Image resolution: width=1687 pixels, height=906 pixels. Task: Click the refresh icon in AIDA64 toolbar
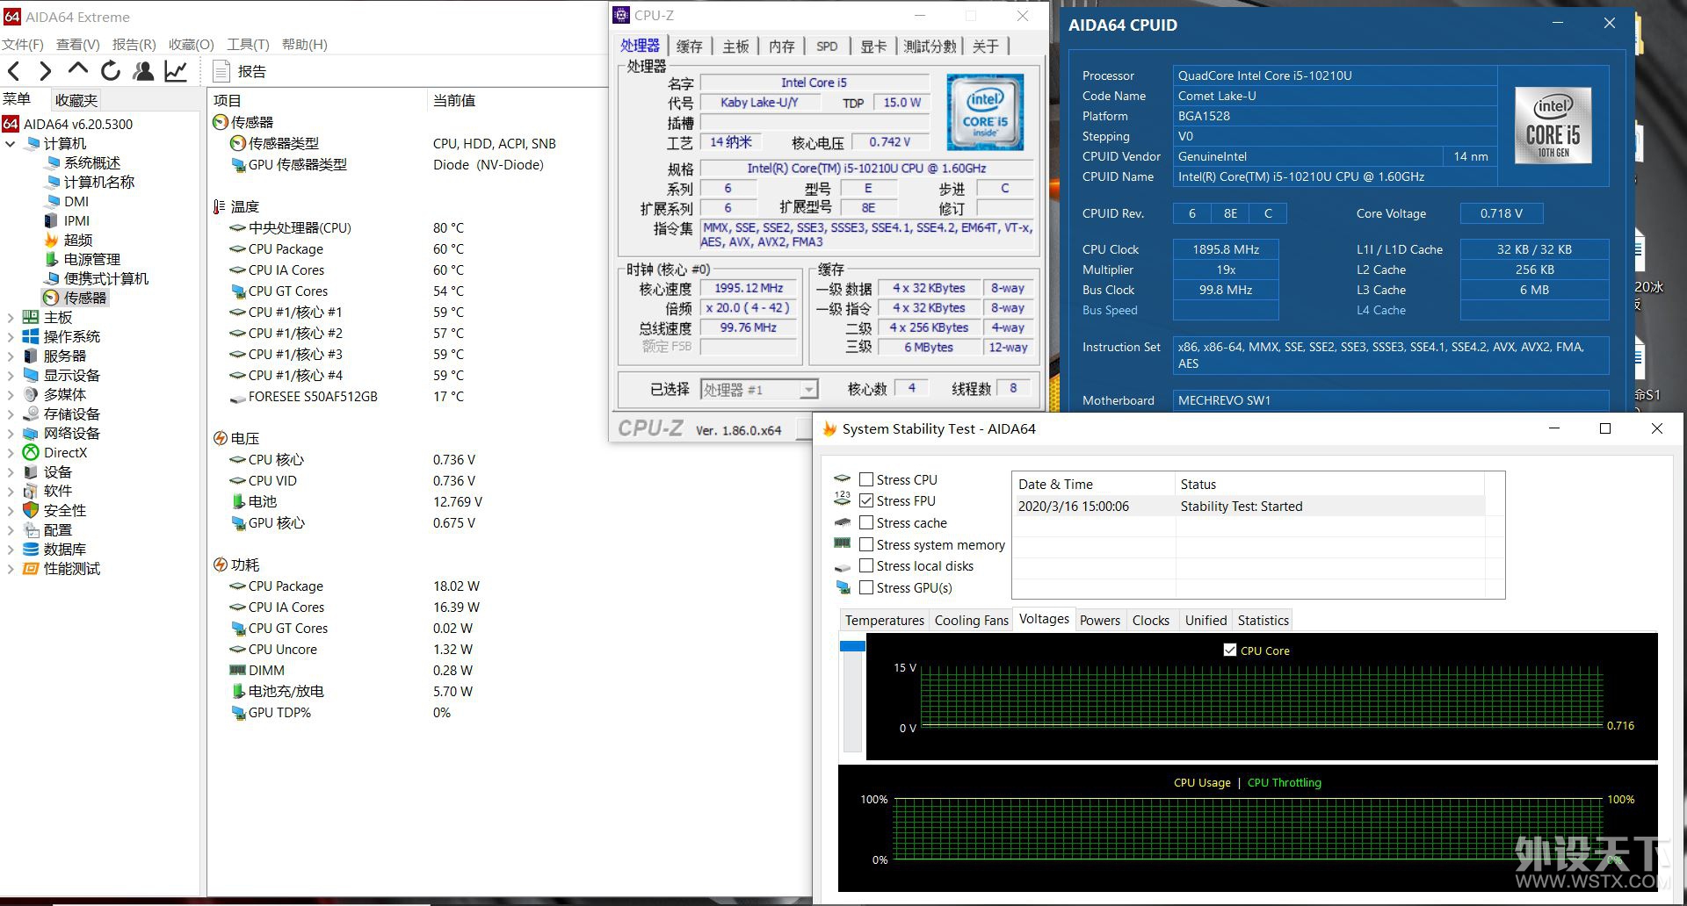pyautogui.click(x=110, y=71)
